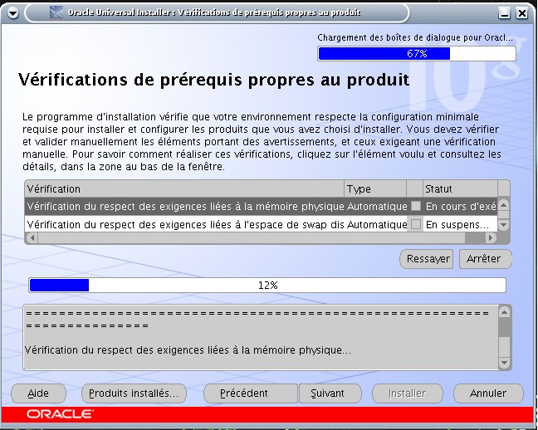Image resolution: width=538 pixels, height=430 pixels.
Task: Click the Ressayer button
Action: (x=427, y=259)
